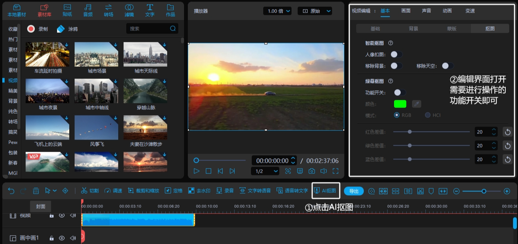Click the 涂鸦 doodle icon

[61, 29]
